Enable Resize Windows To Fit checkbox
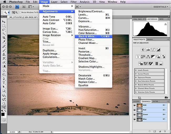Screen dimensions: 171x134 pos(21,12)
